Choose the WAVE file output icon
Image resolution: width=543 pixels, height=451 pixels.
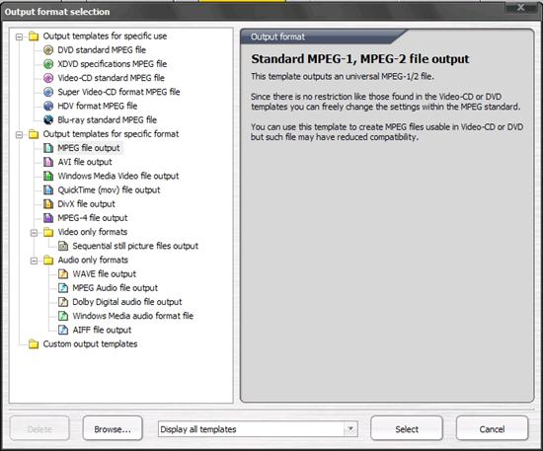click(x=63, y=273)
